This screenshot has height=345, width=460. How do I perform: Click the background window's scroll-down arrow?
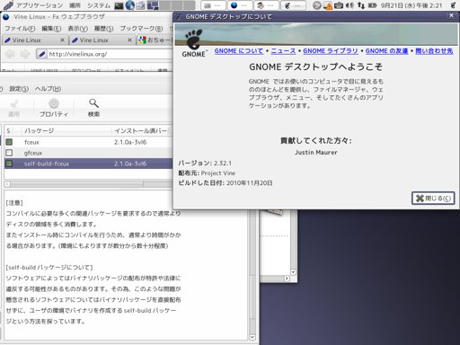(x=293, y=272)
